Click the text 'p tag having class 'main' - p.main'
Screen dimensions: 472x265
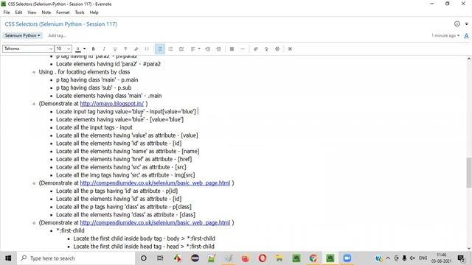(97, 80)
